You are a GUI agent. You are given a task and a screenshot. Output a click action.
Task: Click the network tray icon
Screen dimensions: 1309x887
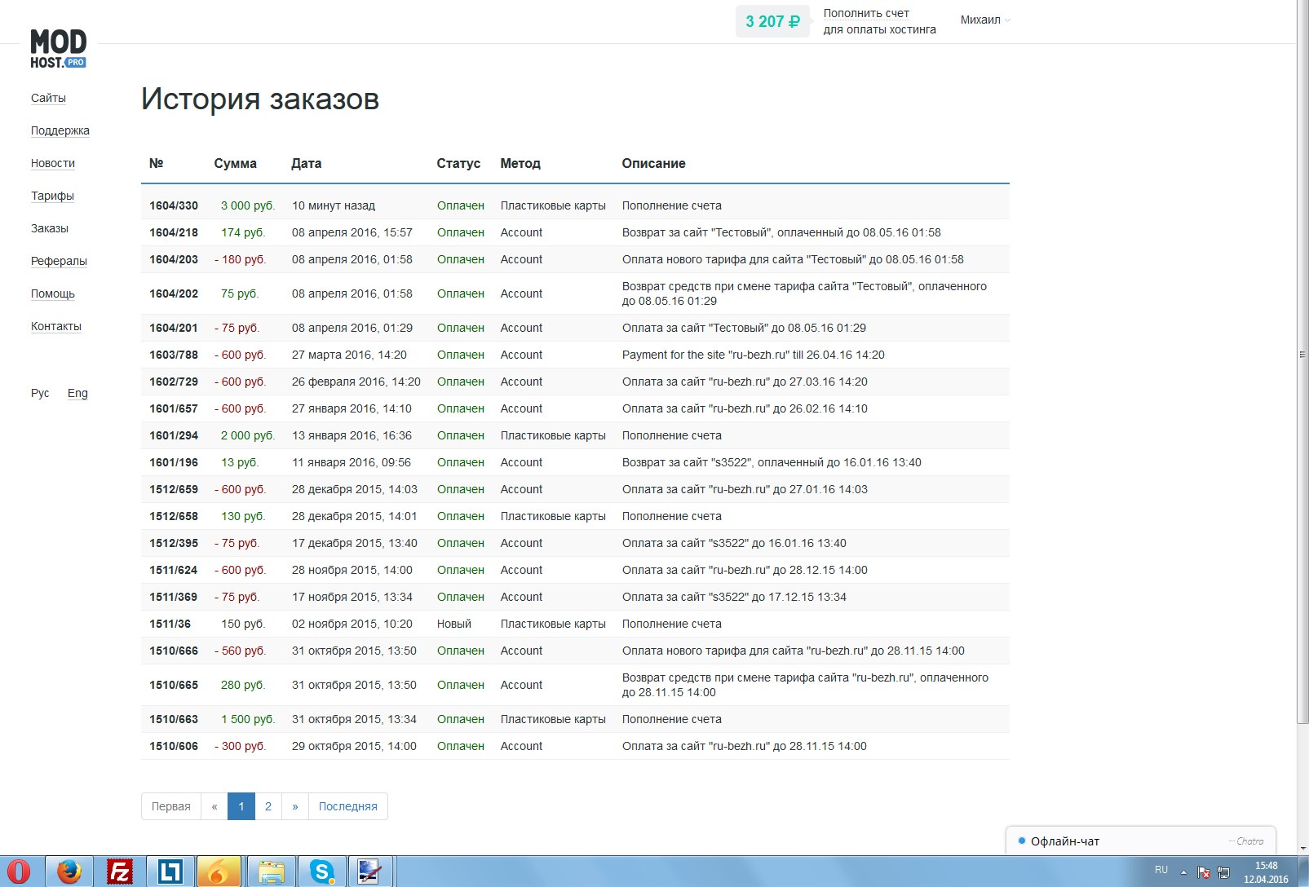1223,872
